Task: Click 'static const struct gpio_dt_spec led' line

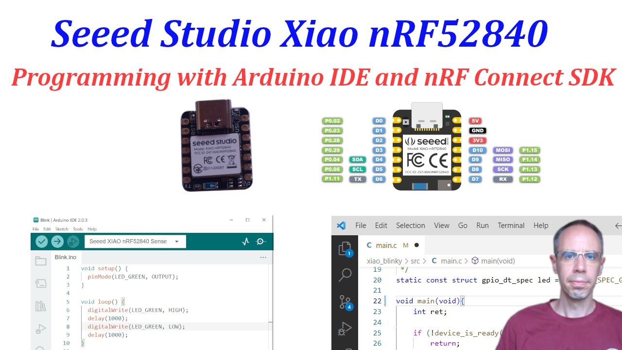Action: click(473, 280)
